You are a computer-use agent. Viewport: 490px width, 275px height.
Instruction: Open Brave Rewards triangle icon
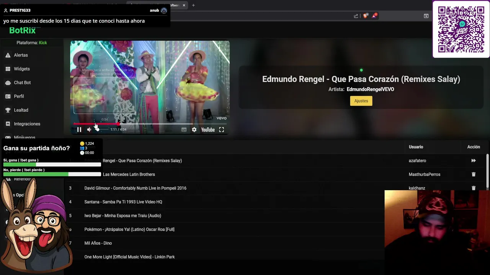(x=374, y=16)
